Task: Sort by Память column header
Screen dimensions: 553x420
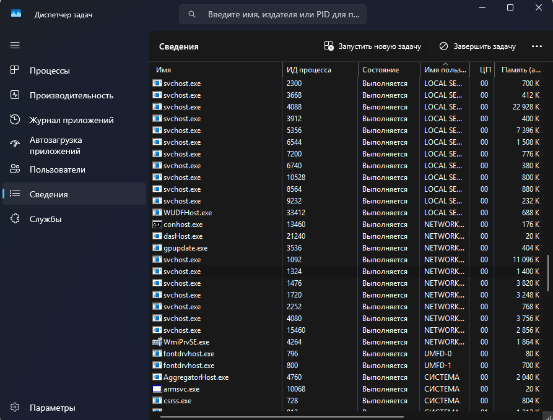Action: point(521,70)
